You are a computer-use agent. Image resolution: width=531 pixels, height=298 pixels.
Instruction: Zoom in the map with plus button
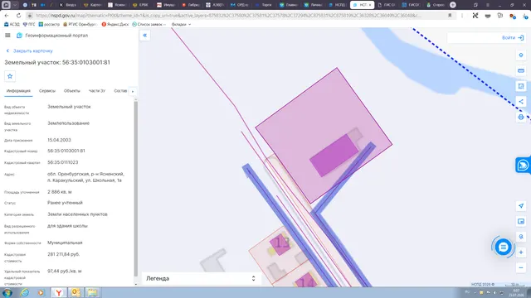521,252
